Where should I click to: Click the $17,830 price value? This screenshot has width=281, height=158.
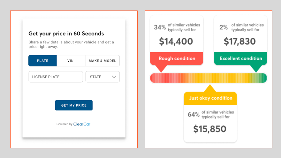click(x=240, y=41)
